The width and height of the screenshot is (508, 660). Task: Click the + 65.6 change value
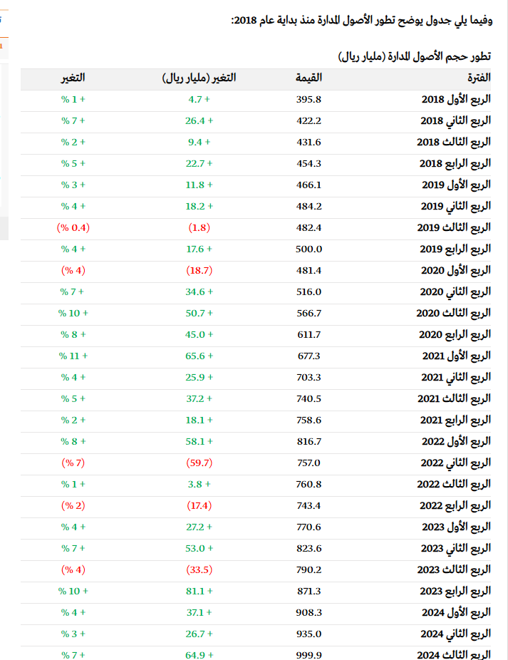tap(199, 356)
